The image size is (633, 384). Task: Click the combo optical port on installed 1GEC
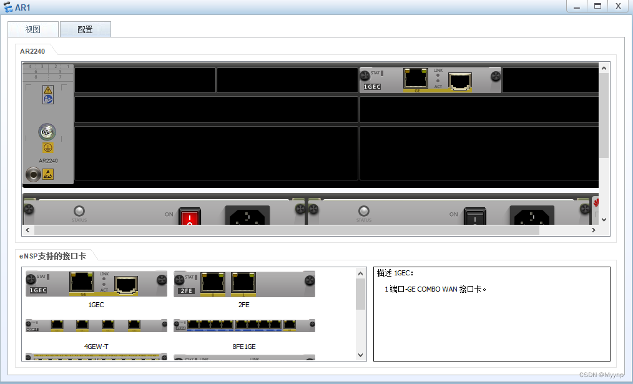pos(460,81)
